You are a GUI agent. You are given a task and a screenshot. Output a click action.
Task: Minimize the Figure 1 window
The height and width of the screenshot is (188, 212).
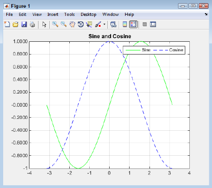(183, 6)
